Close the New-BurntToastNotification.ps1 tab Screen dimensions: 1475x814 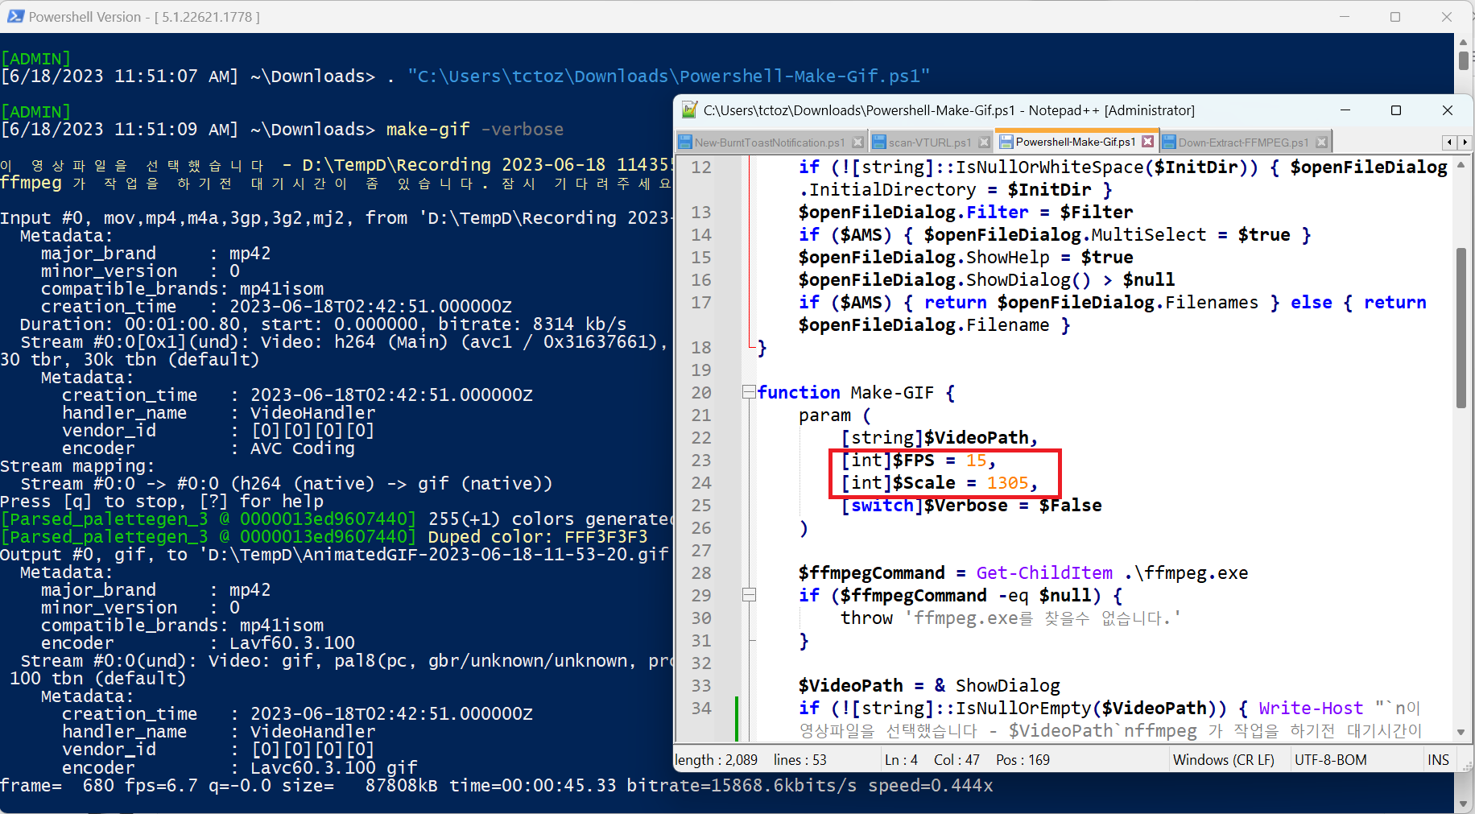pyautogui.click(x=857, y=143)
